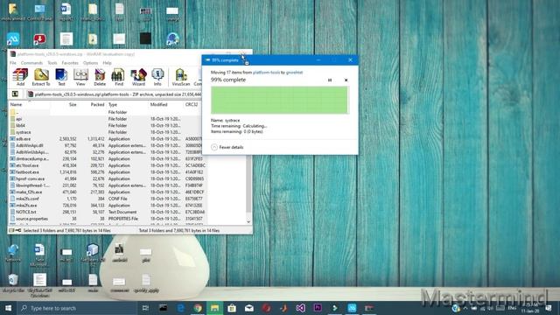Open Google Chrome from the taskbar
Image resolution: width=560 pixels, height=315 pixels.
click(x=198, y=308)
